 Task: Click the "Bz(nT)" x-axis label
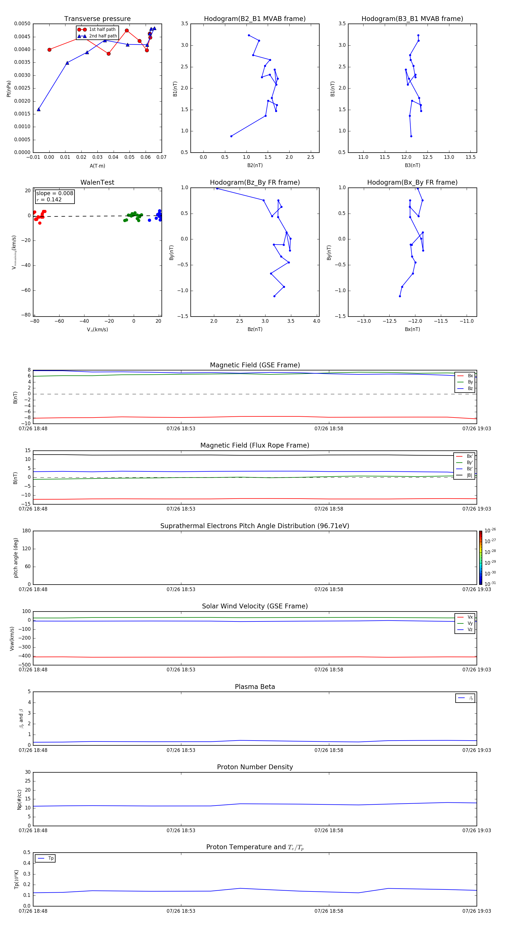pos(255,329)
